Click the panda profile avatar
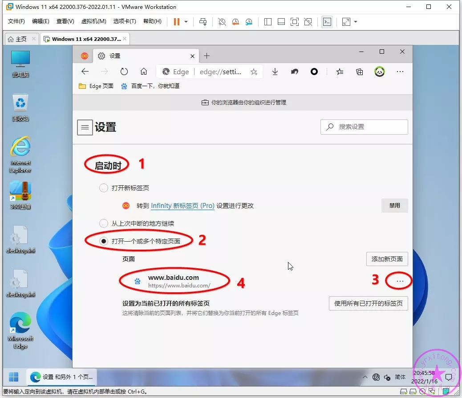This screenshot has width=462, height=398. tap(379, 72)
